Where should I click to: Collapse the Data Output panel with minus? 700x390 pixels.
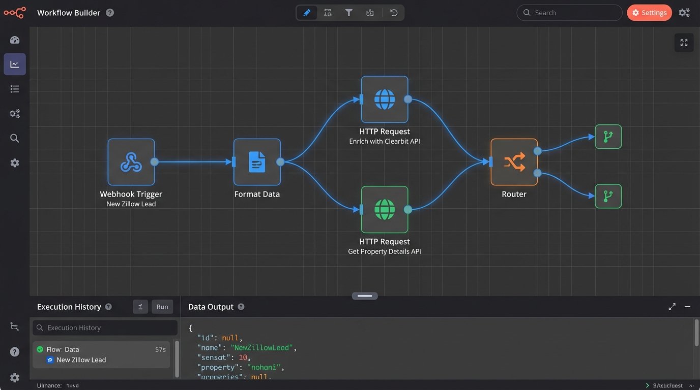point(687,307)
